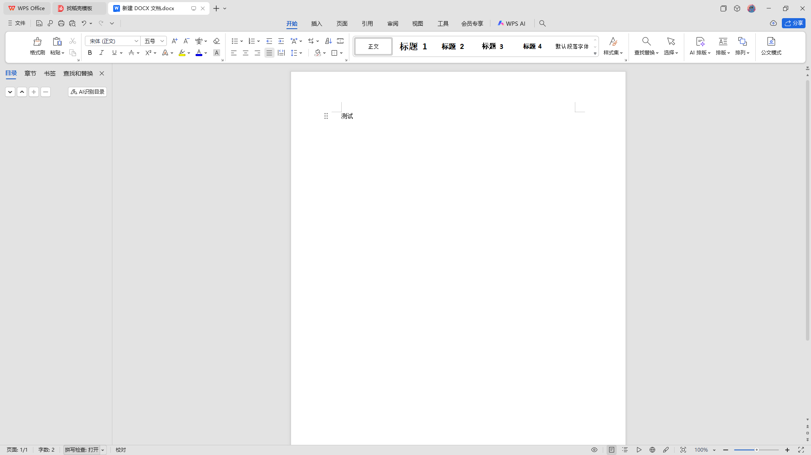Open the 插入 ribbon tab
811x455 pixels.
(317, 24)
